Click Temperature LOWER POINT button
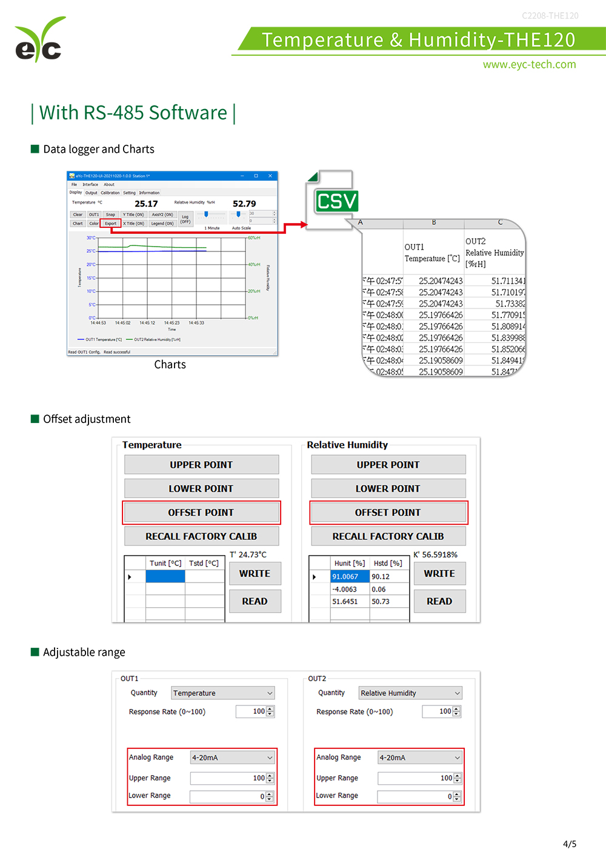This screenshot has height=849, width=606. point(201,488)
